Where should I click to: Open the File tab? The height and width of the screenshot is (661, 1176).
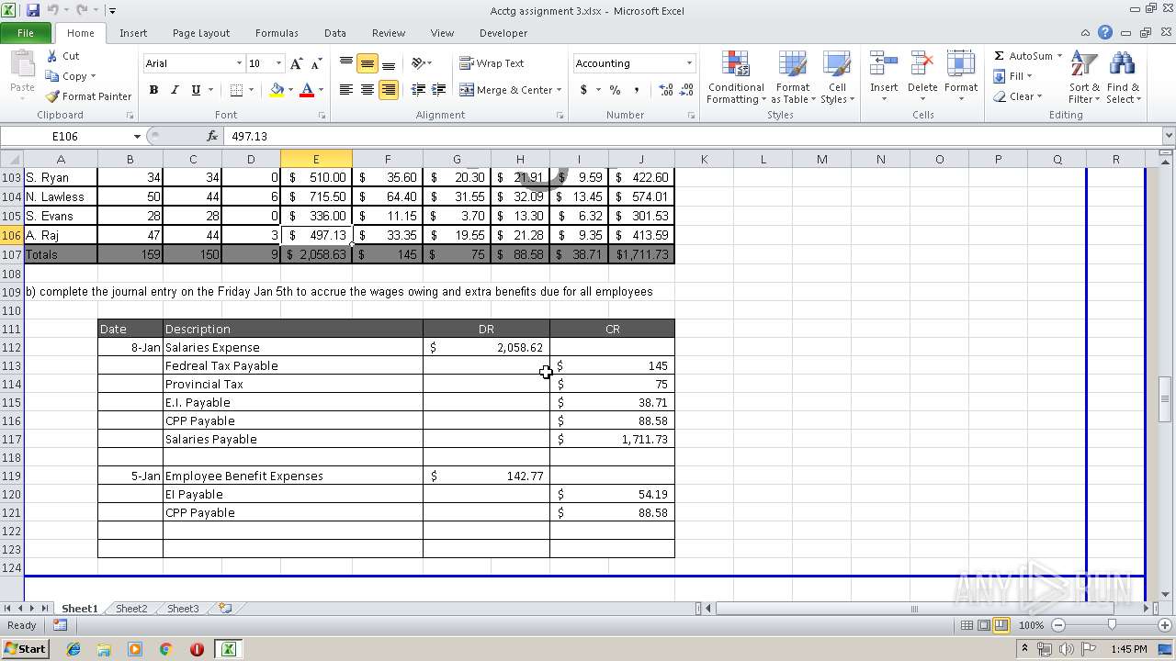(x=26, y=33)
